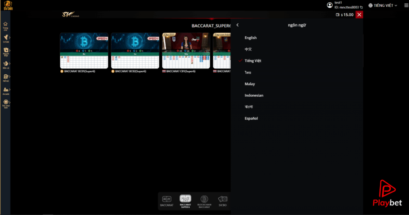The height and width of the screenshot is (215, 409).
Task: Click BC02 road map scoreboard grid
Action: point(135,62)
